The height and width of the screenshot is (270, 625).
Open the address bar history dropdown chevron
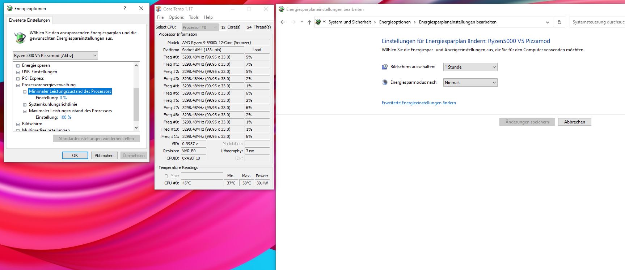547,22
